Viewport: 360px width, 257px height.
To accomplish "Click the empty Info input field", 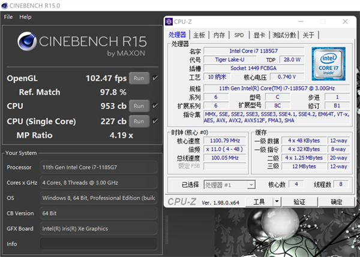I will click(x=97, y=244).
